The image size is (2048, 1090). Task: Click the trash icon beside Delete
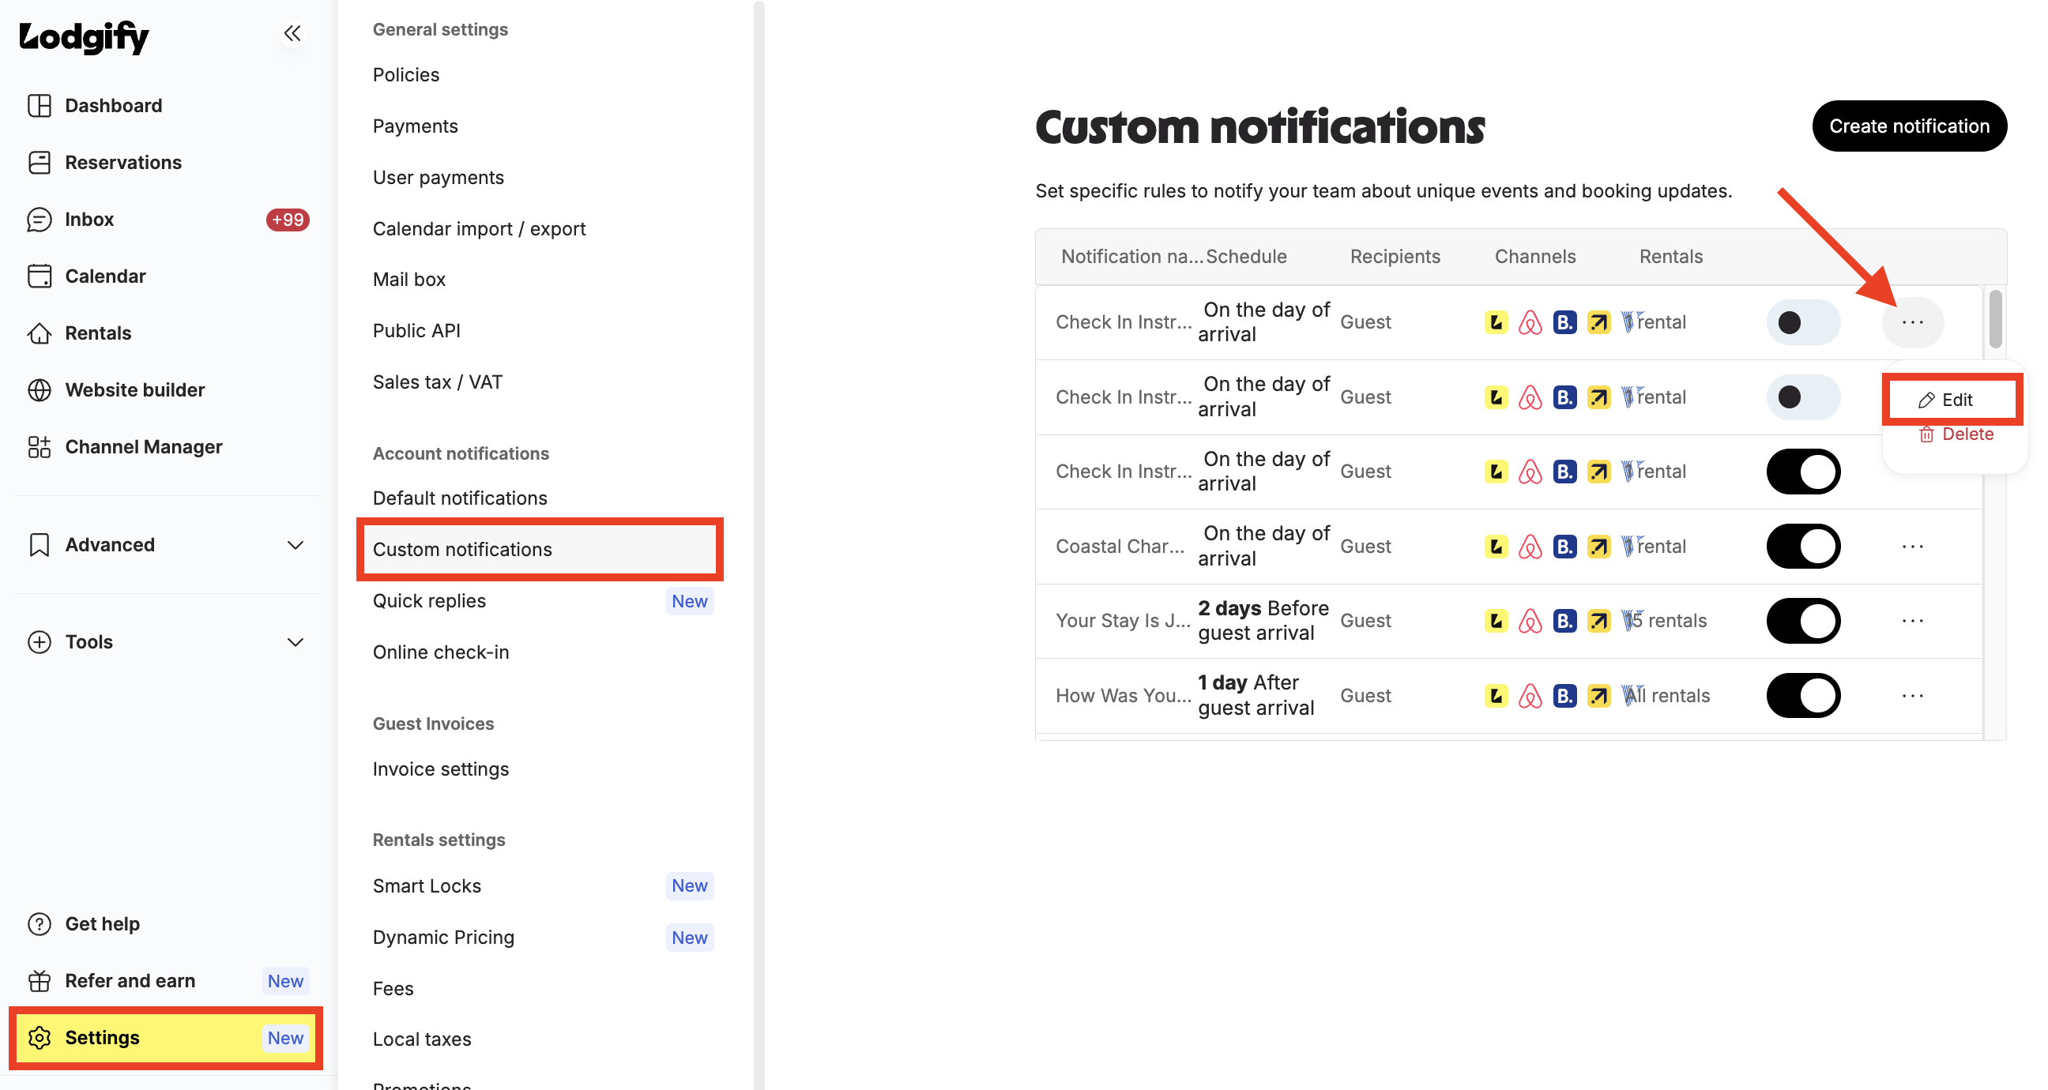click(1926, 434)
